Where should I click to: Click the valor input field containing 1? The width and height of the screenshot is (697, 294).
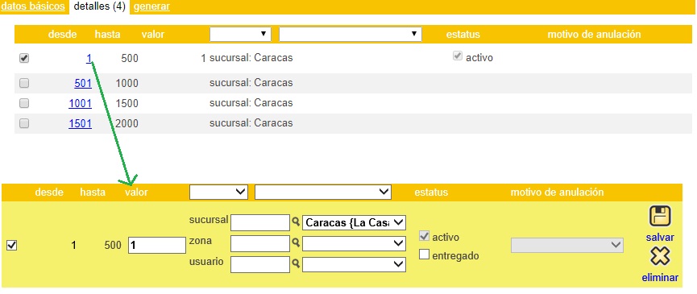[157, 245]
